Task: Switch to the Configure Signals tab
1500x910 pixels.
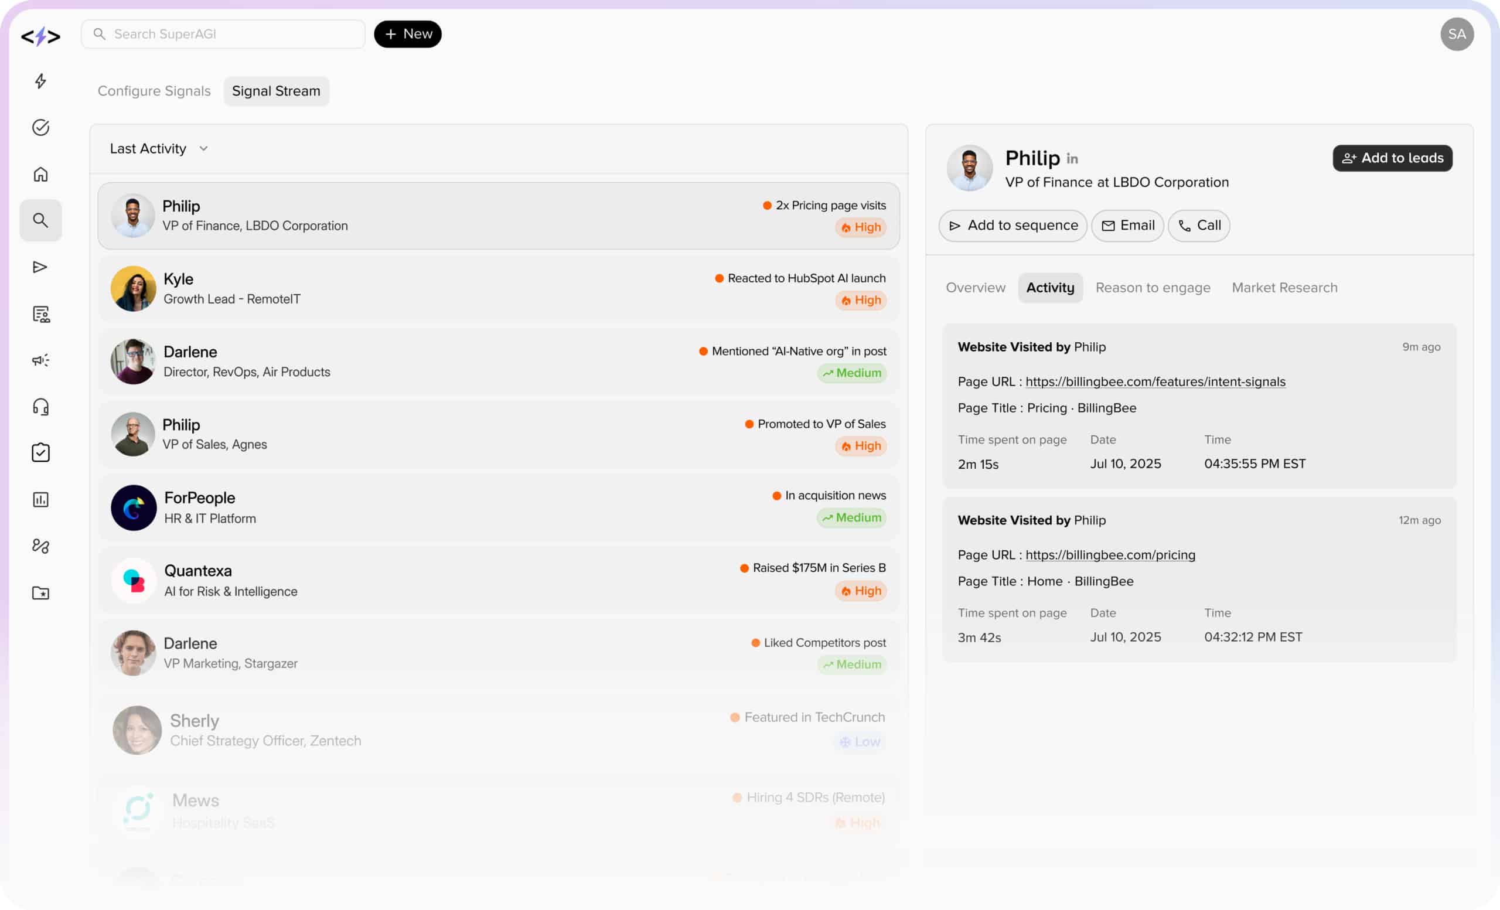Action: tap(154, 91)
